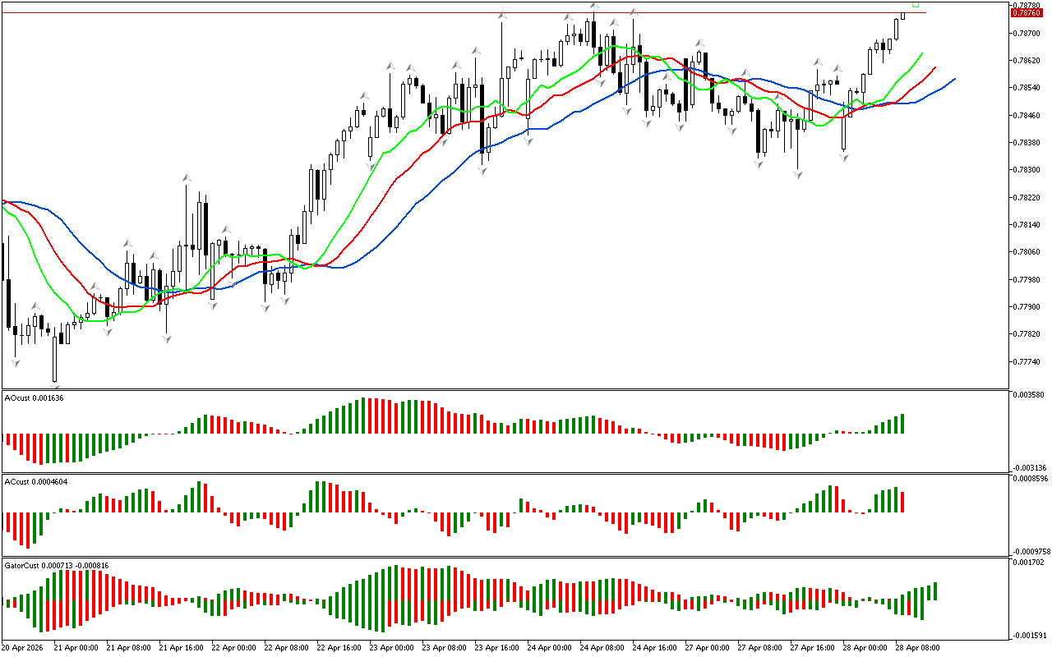Click the 24 Apr 16:00 time label
This screenshot has width=1052, height=657.
(655, 647)
